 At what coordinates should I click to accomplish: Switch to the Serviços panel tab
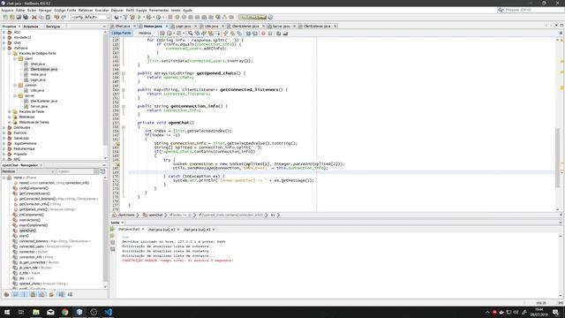pos(53,26)
